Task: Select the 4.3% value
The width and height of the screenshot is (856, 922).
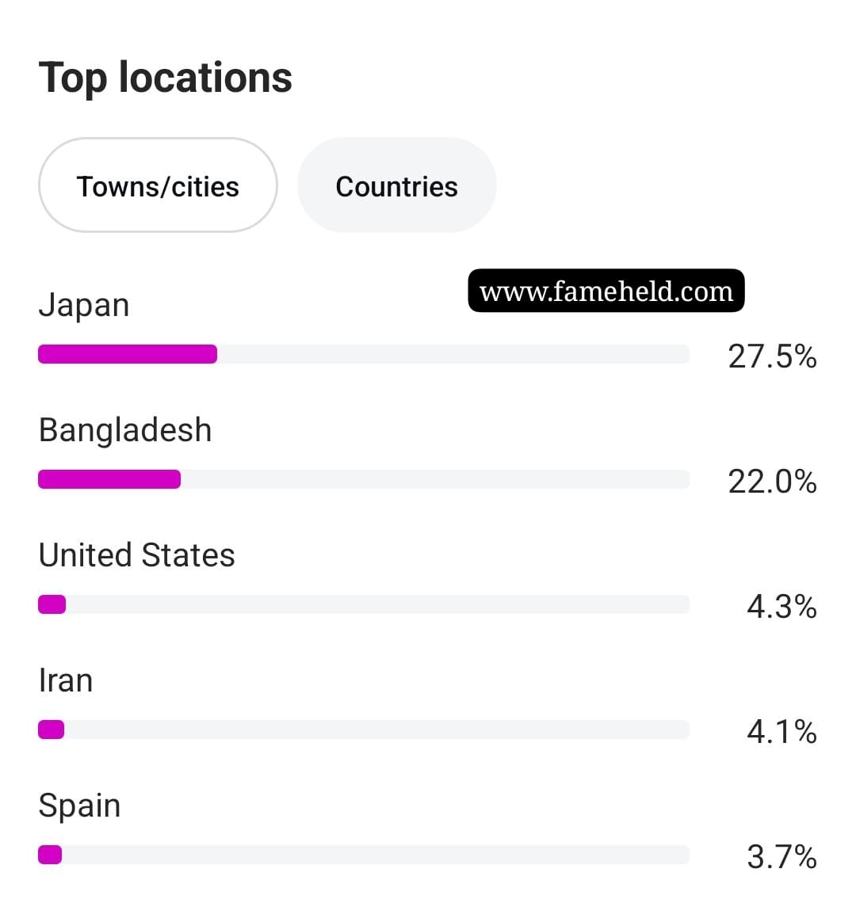Action: click(781, 607)
